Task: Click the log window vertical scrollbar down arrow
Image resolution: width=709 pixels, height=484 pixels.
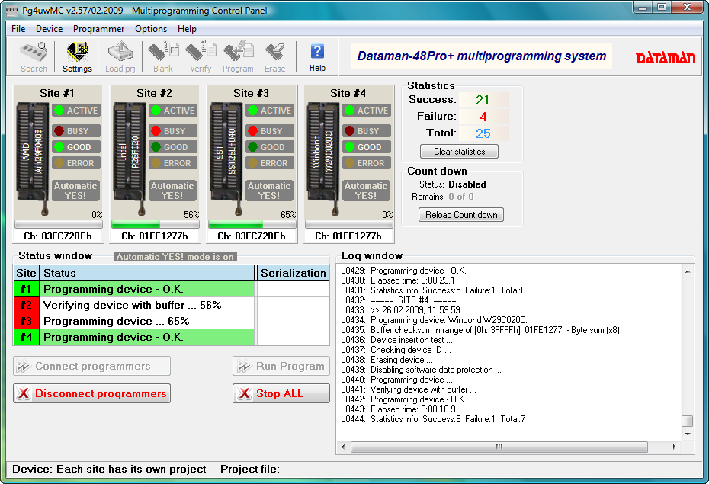Action: (x=687, y=432)
